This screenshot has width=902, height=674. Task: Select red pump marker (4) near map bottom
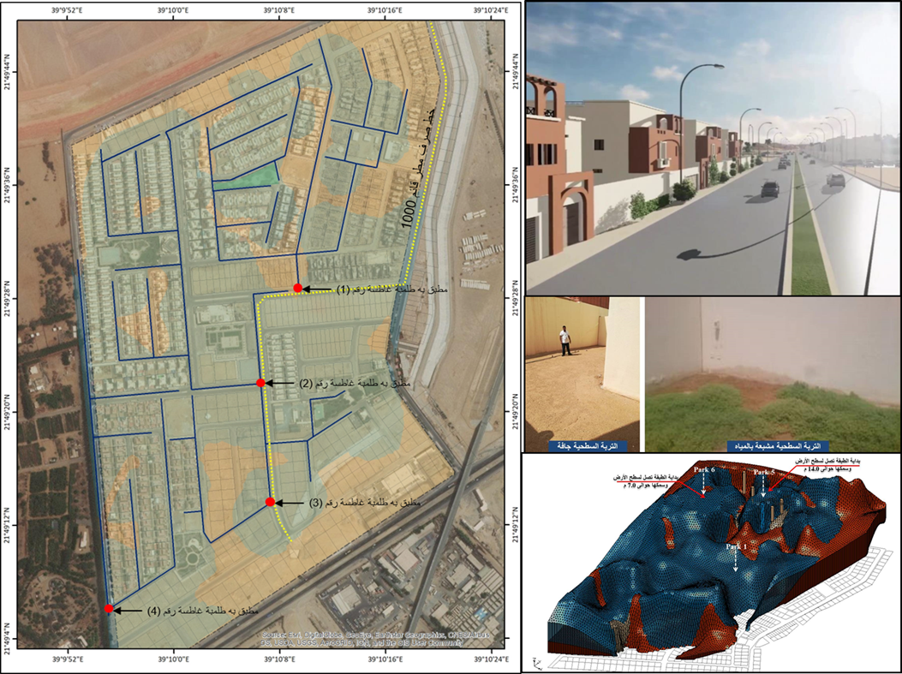tap(109, 609)
